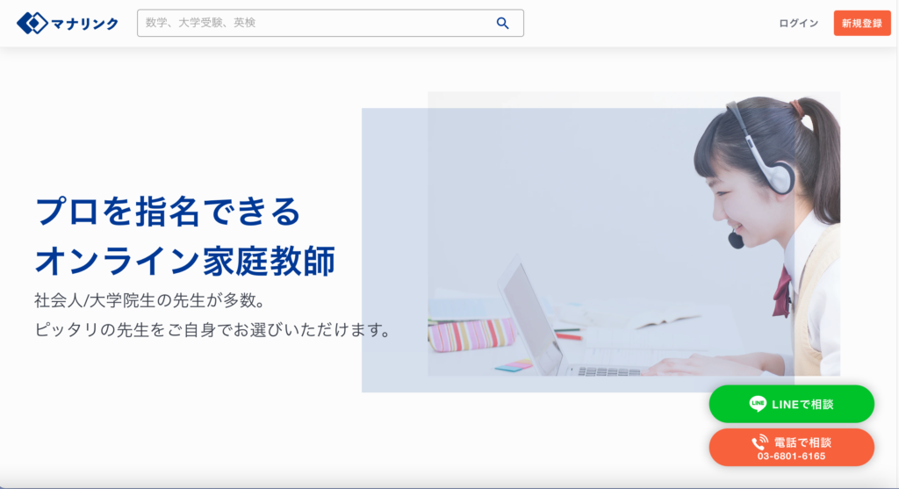
Task: Click the student with headset hero image
Action: coord(634,234)
